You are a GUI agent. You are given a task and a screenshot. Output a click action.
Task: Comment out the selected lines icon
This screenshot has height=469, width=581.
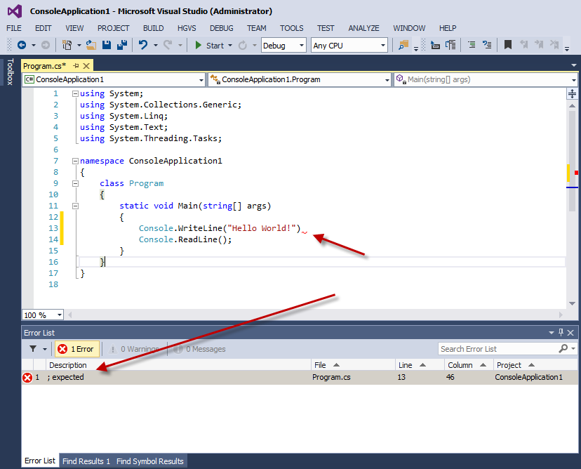pyautogui.click(x=472, y=45)
